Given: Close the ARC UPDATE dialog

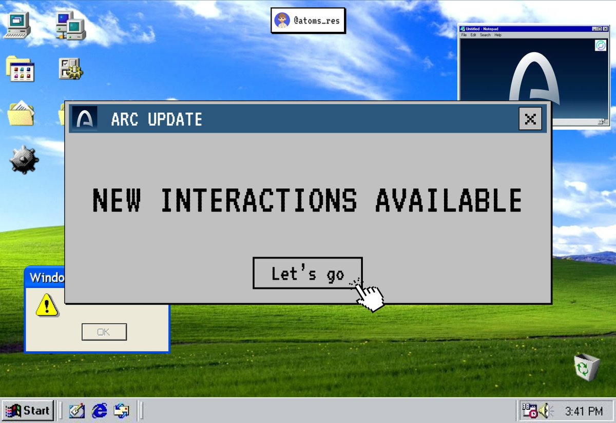Looking at the screenshot, I should click(530, 119).
